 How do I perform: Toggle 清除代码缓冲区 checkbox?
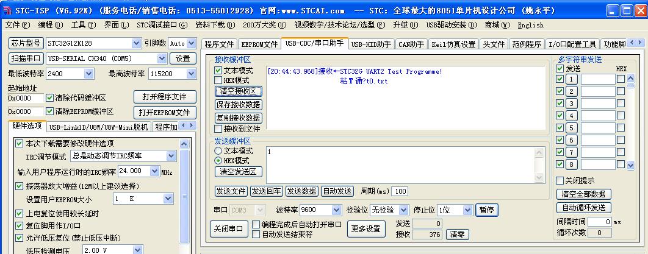point(49,97)
